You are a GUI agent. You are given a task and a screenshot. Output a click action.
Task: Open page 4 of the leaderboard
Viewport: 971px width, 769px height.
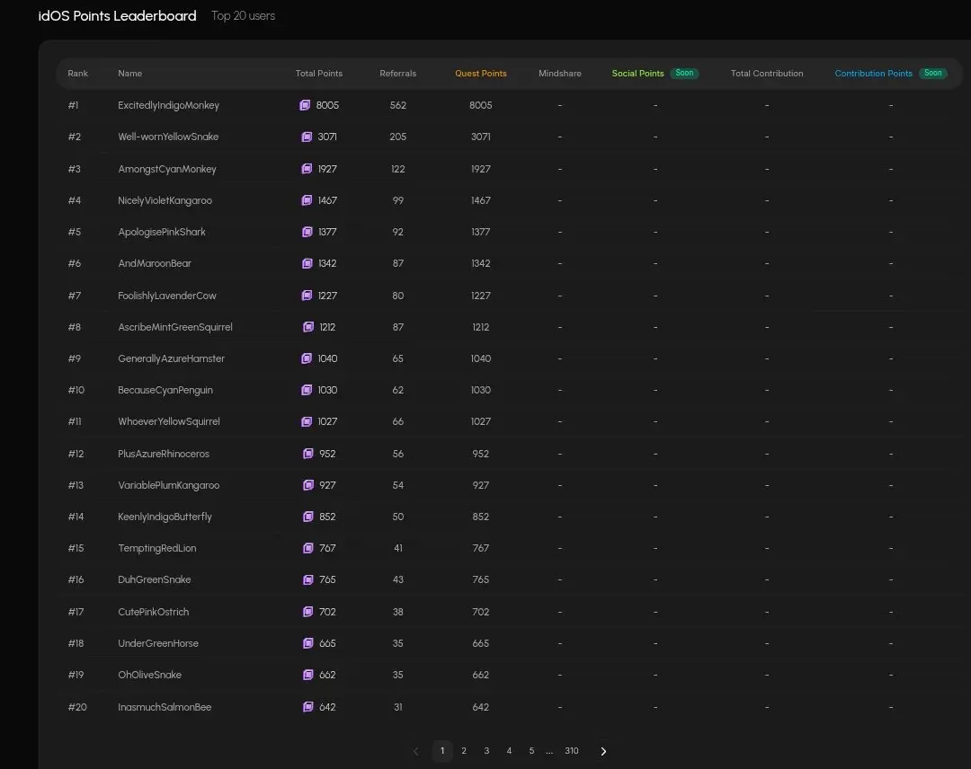[x=509, y=751]
